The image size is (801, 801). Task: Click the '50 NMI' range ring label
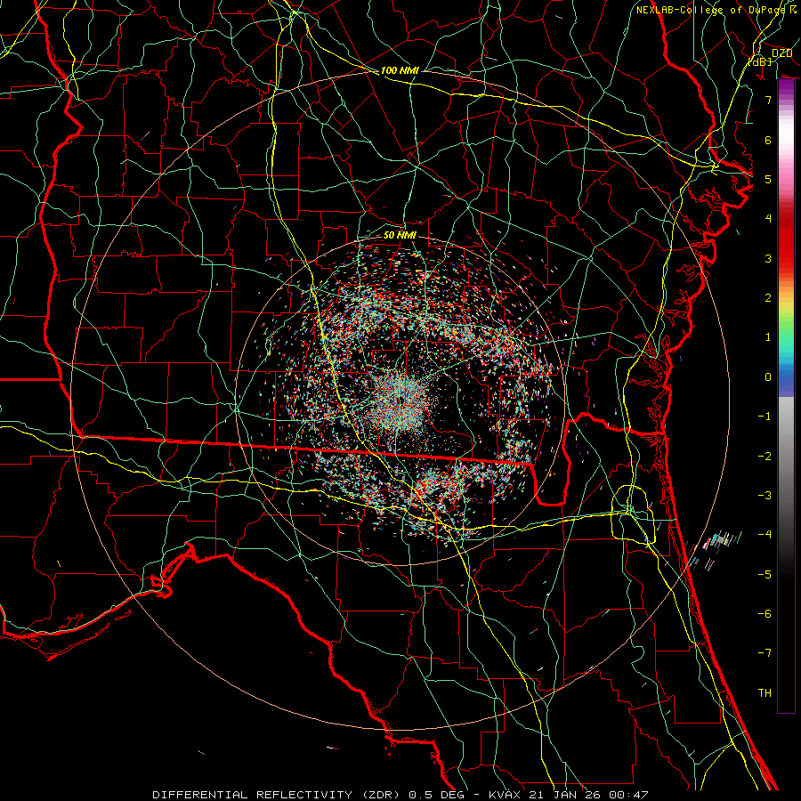(400, 235)
